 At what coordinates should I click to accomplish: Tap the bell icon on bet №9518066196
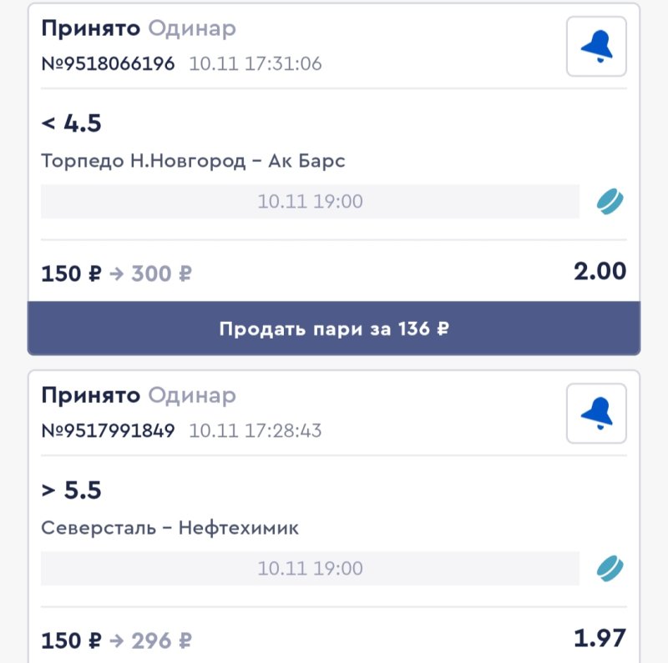click(x=596, y=47)
